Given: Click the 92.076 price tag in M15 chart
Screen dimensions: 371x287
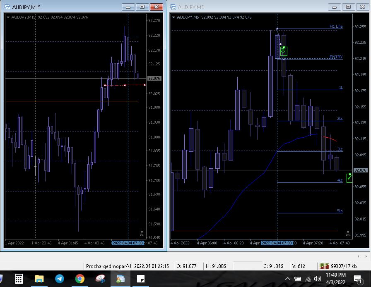Looking at the screenshot, I should tap(154, 78).
